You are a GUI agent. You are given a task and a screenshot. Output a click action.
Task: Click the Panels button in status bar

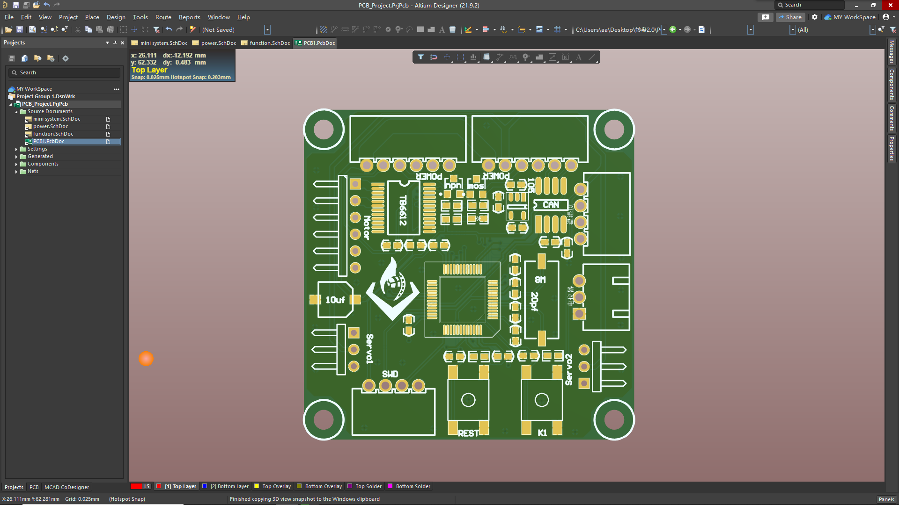[886, 499]
